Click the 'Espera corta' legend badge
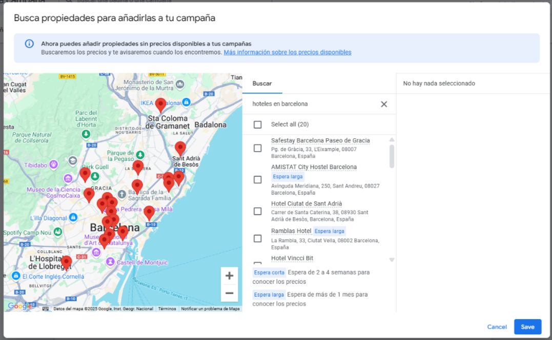The width and height of the screenshot is (552, 340). click(x=269, y=272)
